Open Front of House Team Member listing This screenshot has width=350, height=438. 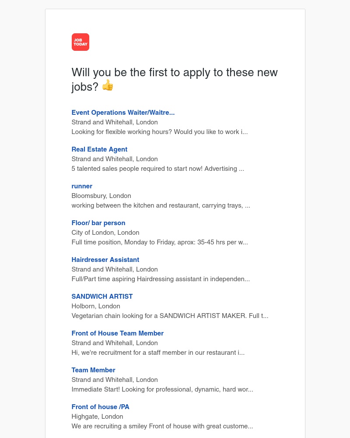point(118,333)
